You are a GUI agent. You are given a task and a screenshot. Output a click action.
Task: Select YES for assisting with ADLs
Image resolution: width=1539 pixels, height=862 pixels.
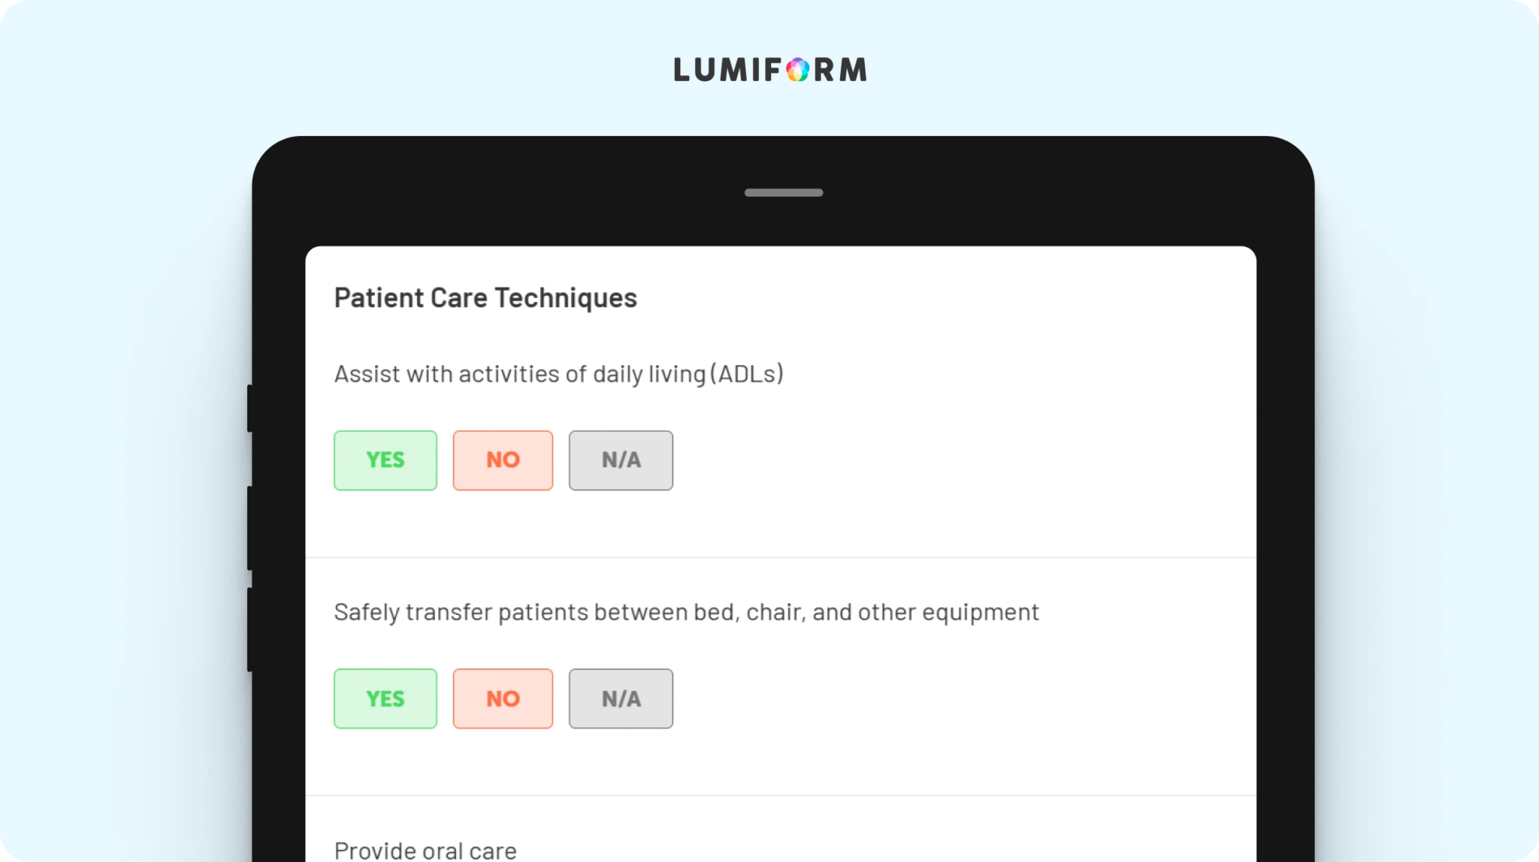coord(386,460)
